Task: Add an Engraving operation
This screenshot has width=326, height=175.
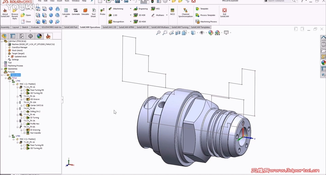Action: [x=140, y=9]
